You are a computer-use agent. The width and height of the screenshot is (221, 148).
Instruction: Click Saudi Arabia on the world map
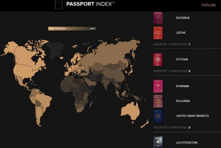point(89,82)
